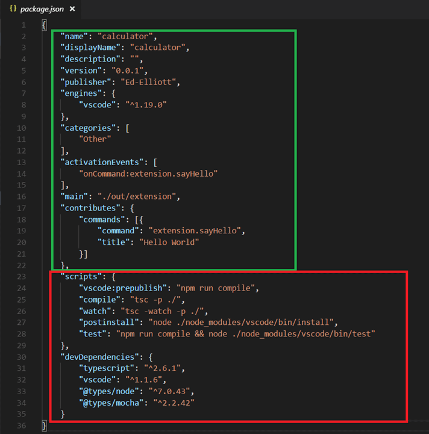Click the "@types/mocha" dependency key
Screen dimensions: 429x434
tap(111, 403)
